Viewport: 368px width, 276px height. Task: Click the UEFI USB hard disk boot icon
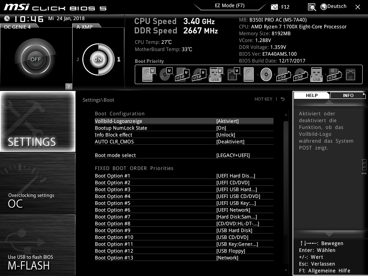coord(182,75)
